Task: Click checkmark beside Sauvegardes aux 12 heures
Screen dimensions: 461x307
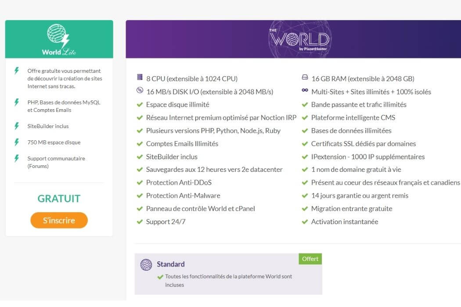Action: click(x=140, y=170)
